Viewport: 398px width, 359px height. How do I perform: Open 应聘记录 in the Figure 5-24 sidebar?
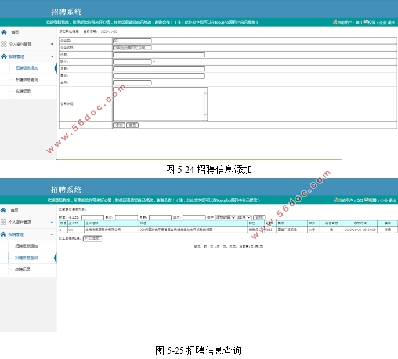point(23,91)
